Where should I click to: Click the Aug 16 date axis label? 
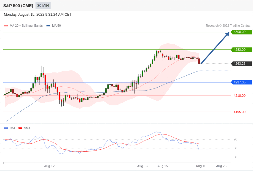point(201,166)
